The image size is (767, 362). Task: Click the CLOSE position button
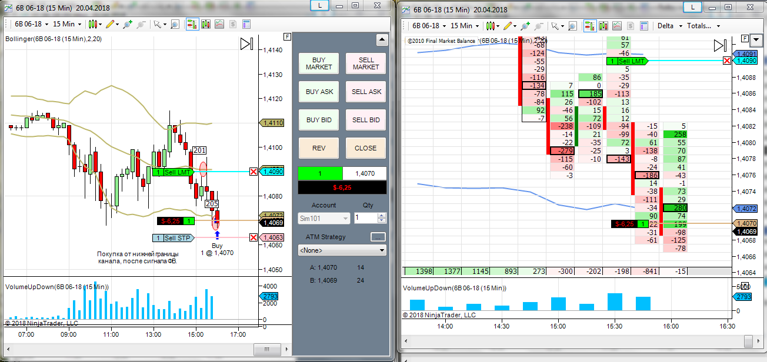(x=366, y=148)
